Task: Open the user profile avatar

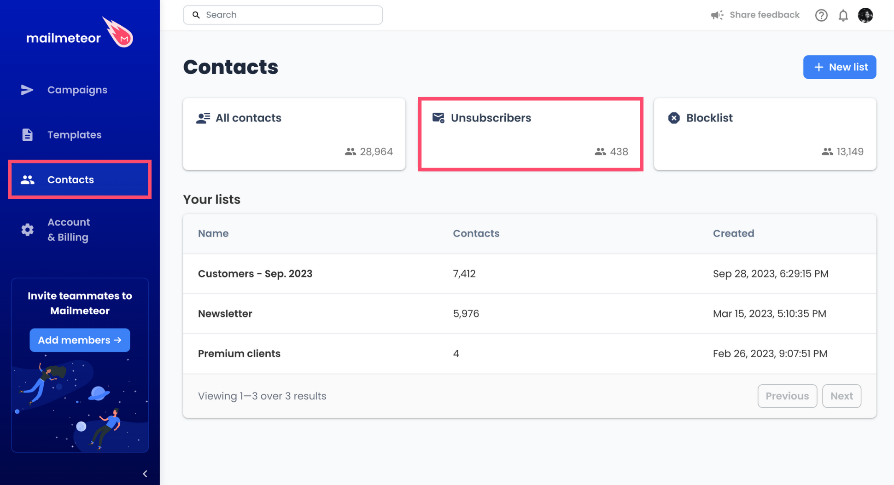Action: (865, 15)
